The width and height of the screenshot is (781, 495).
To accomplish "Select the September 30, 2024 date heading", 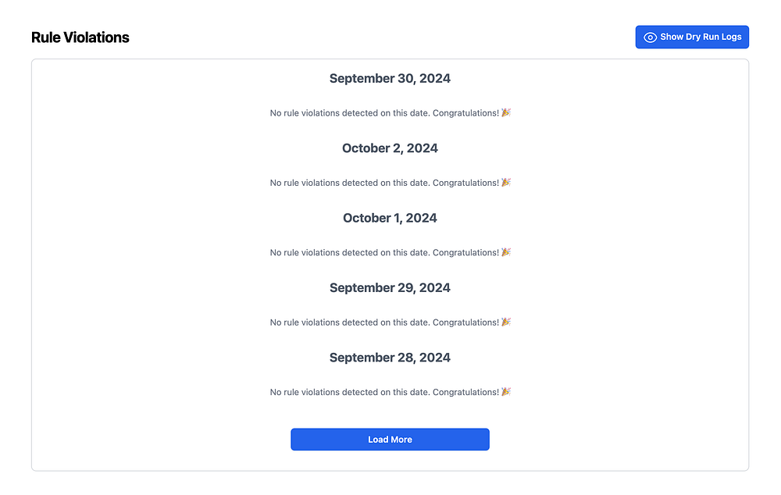I will [x=390, y=78].
